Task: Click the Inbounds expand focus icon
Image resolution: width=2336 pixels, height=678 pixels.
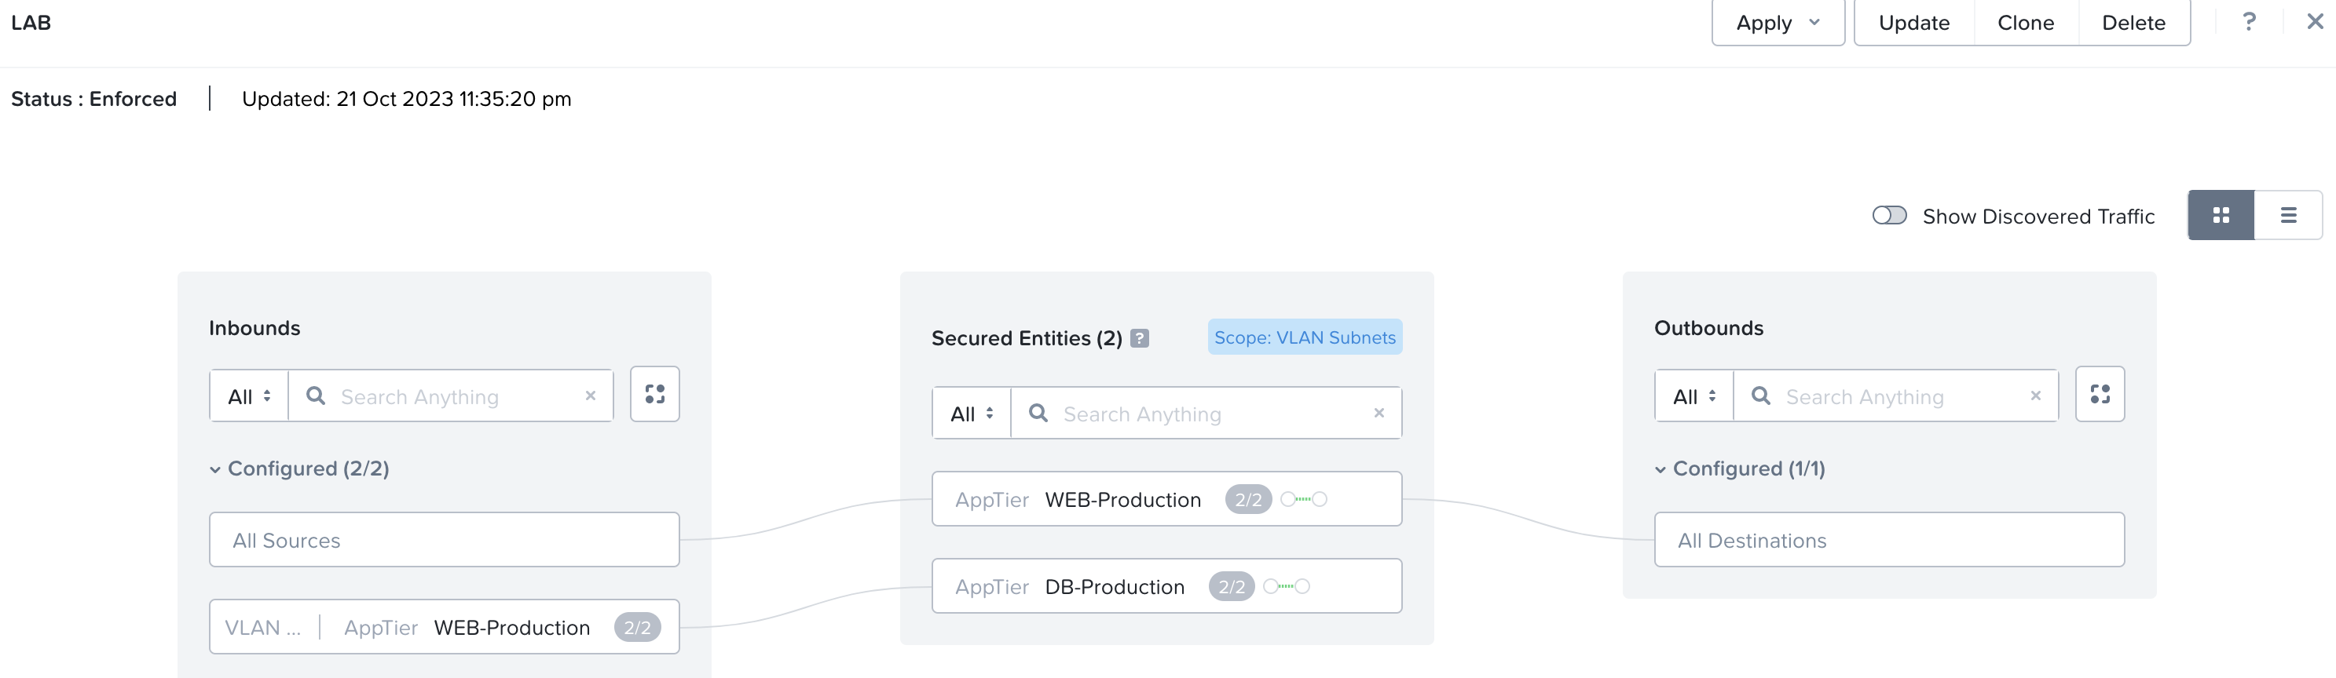Action: click(655, 394)
